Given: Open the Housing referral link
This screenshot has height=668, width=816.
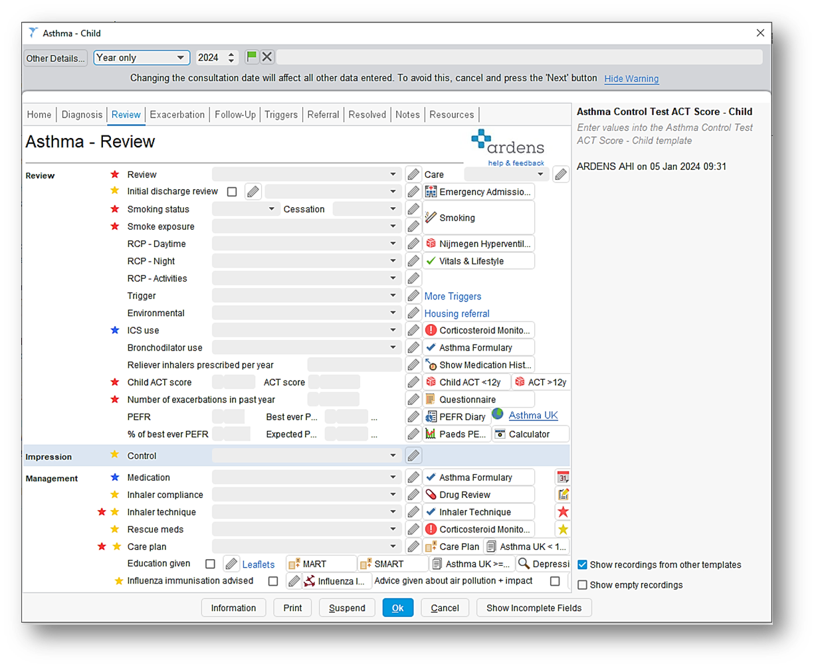Looking at the screenshot, I should pos(457,313).
